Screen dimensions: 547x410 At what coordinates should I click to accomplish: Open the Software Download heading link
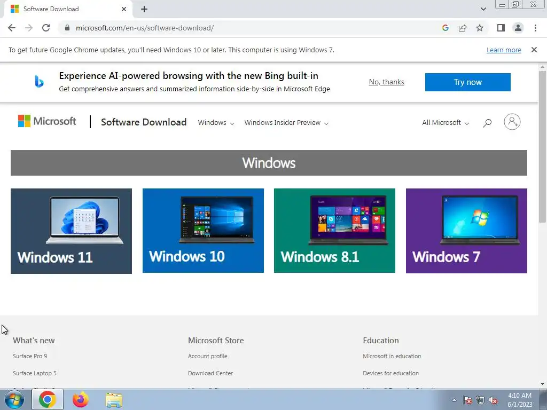coord(144,122)
